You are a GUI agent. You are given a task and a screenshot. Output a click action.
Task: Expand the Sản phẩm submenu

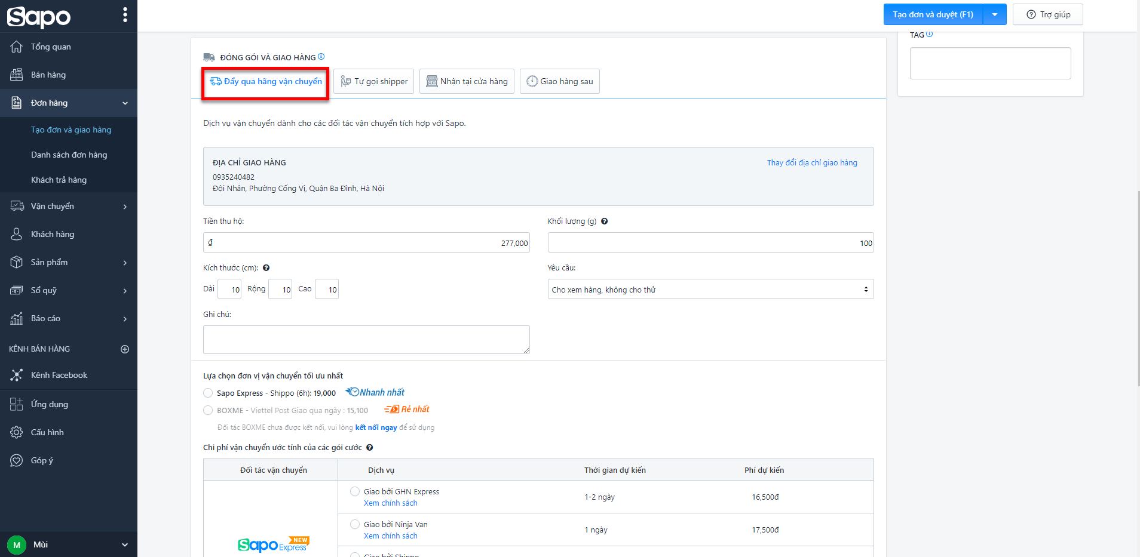pos(125,263)
